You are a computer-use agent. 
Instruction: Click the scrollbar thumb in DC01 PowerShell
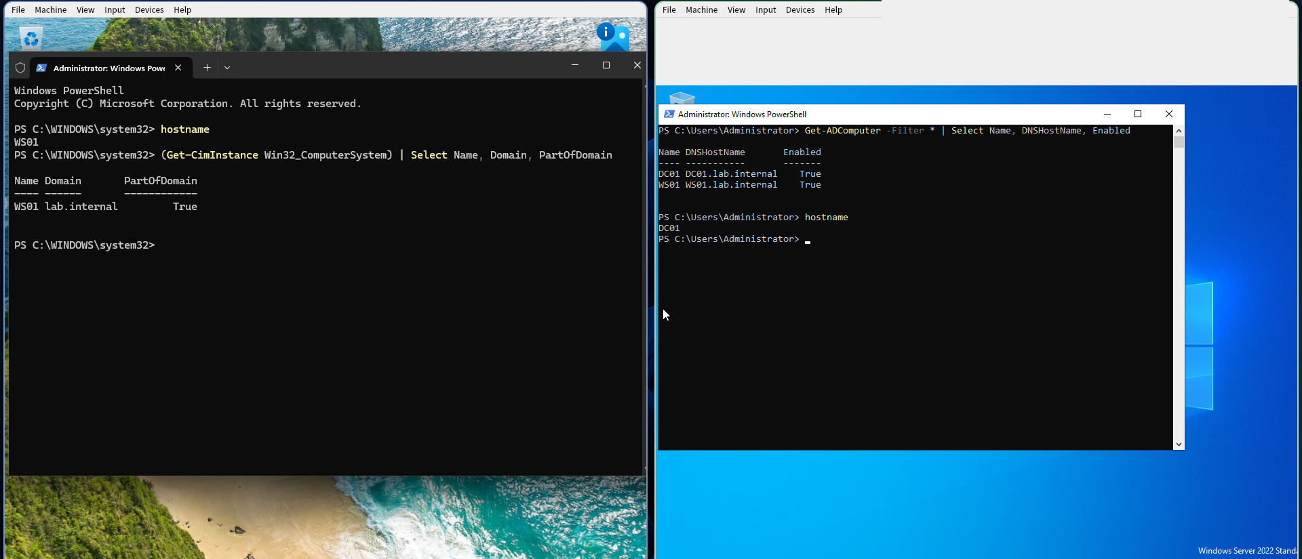coord(1179,142)
